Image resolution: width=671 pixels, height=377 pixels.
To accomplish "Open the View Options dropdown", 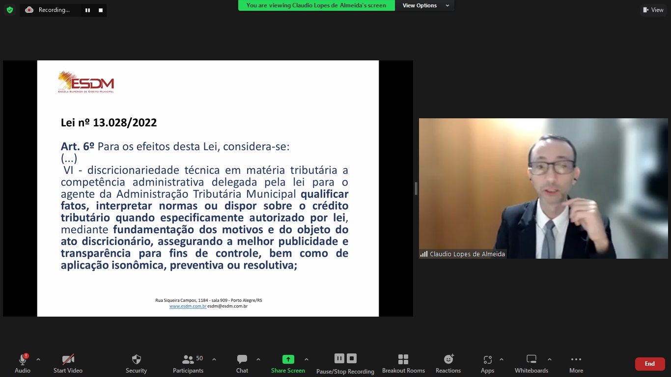I will point(425,5).
